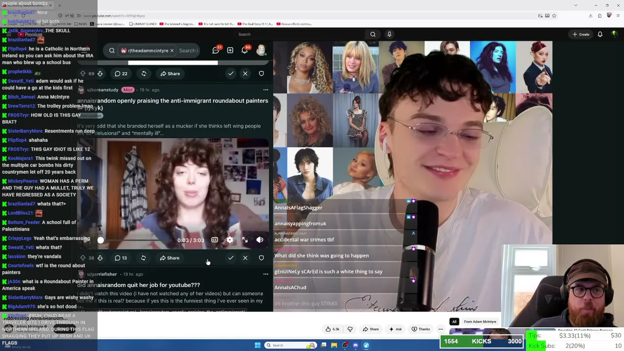The image size is (624, 351).
Task: Open the Windows Start menu
Action: 257,345
